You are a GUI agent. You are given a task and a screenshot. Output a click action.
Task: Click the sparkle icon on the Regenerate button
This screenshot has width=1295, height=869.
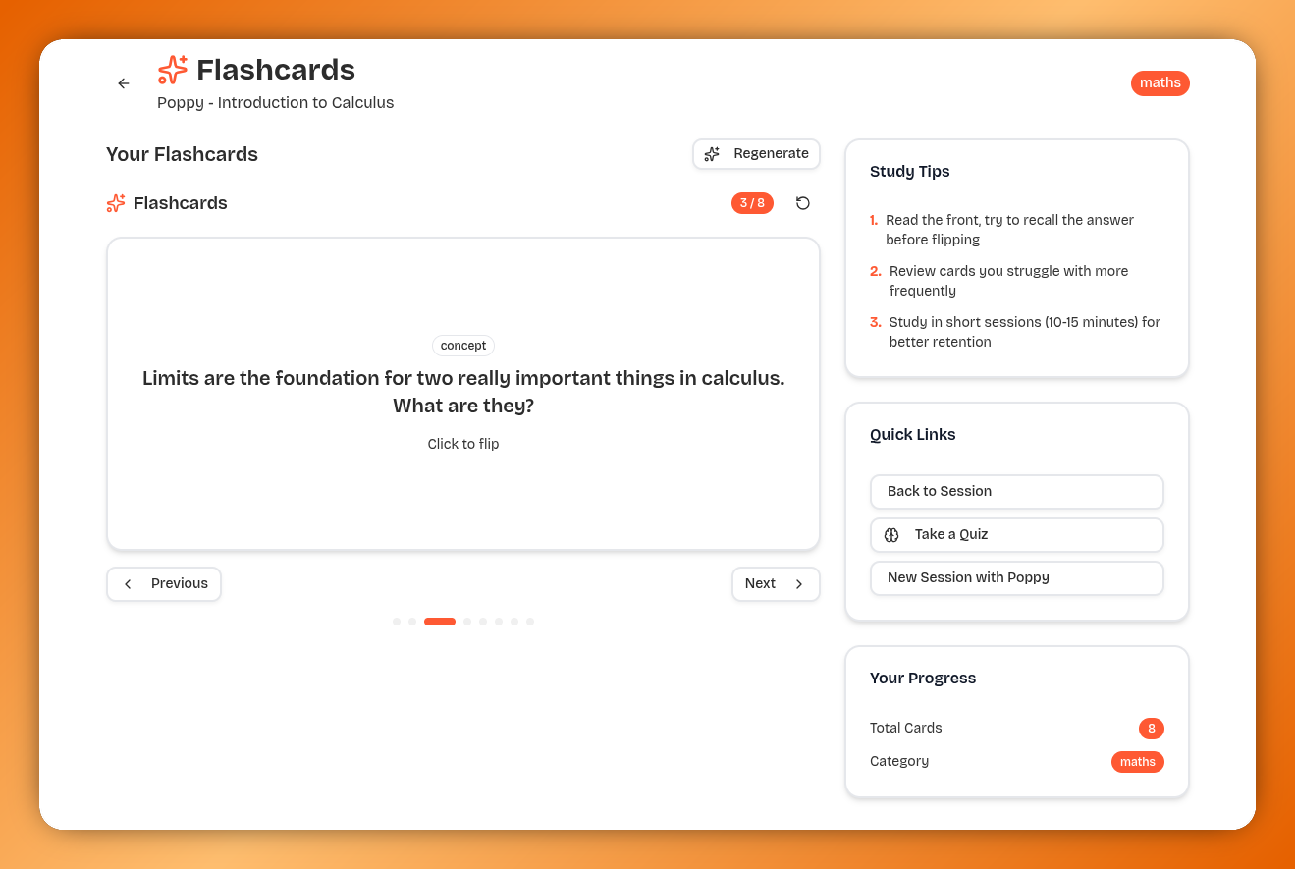click(x=711, y=154)
